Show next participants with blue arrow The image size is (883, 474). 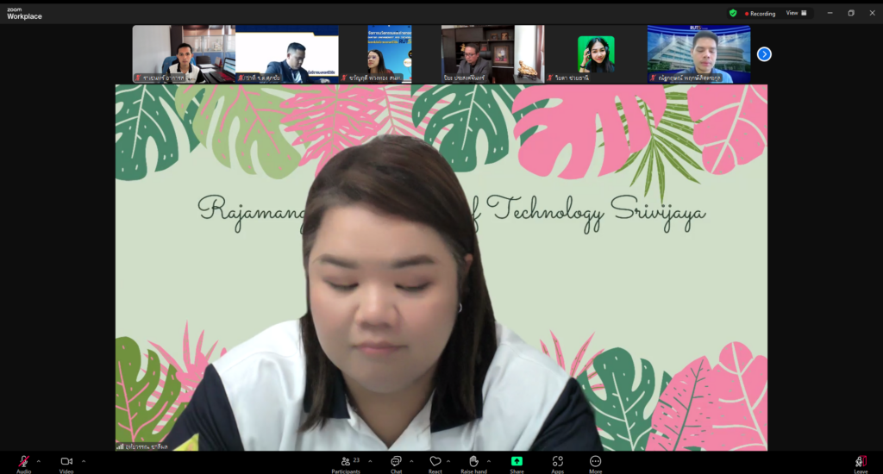[764, 54]
